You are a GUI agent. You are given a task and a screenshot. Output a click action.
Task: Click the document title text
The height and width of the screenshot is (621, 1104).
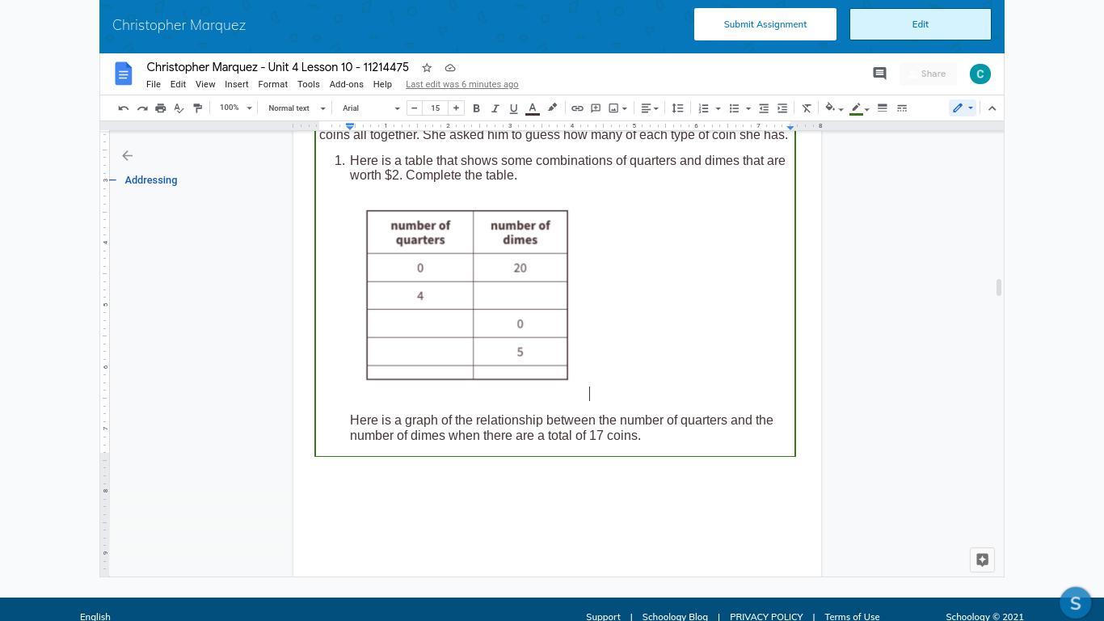[x=278, y=67]
